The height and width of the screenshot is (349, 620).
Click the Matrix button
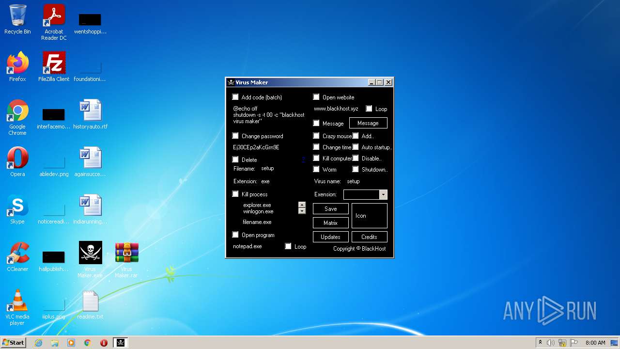pos(331,223)
